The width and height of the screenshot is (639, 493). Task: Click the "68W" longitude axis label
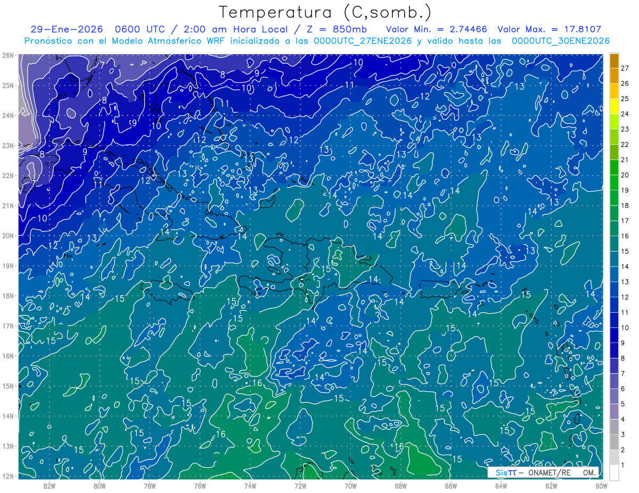[x=401, y=485]
